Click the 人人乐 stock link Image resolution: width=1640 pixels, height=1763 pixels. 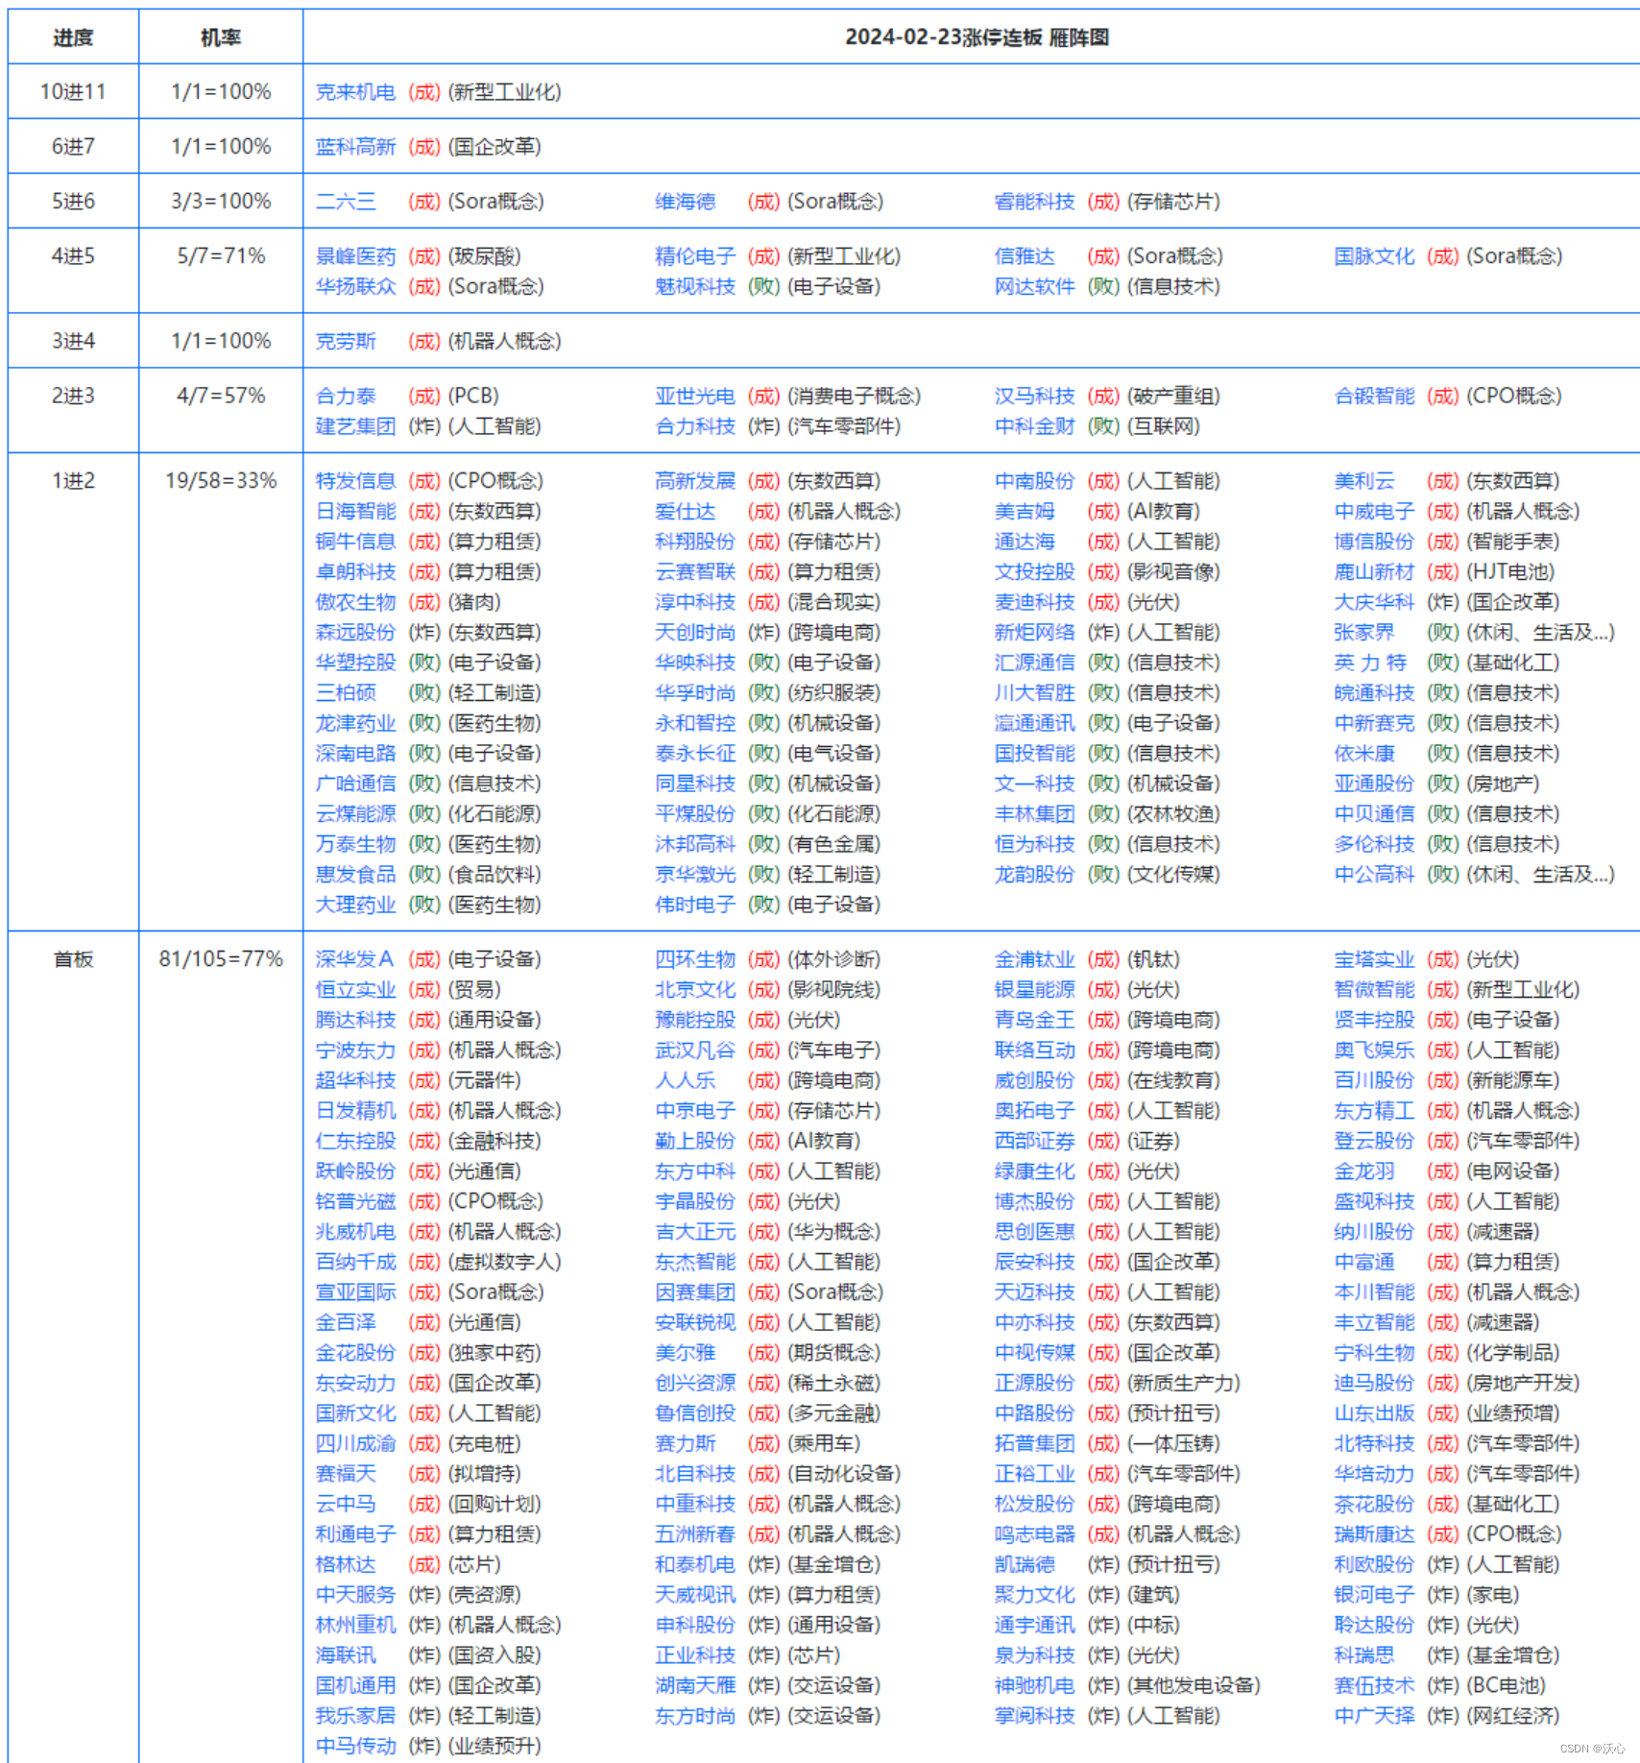click(x=686, y=1080)
